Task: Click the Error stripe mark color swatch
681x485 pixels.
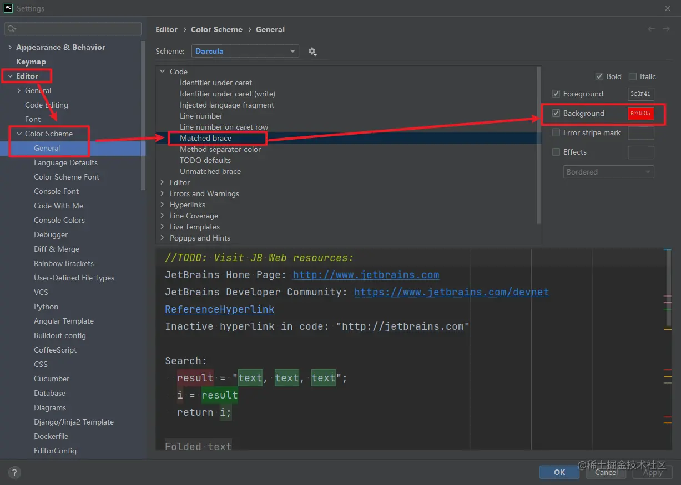Action: point(640,133)
